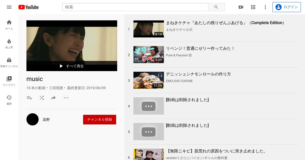Open title 【無限ニキビ】肌荒れの原因をついに突き止めました。
Viewport: 305px width, 160px height.
[217, 151]
